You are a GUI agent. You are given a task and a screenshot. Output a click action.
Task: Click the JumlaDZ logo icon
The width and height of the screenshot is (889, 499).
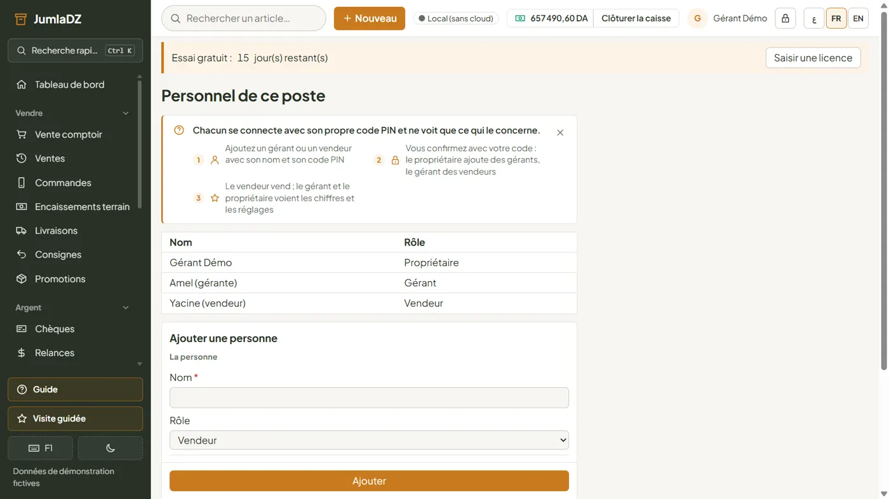point(20,19)
